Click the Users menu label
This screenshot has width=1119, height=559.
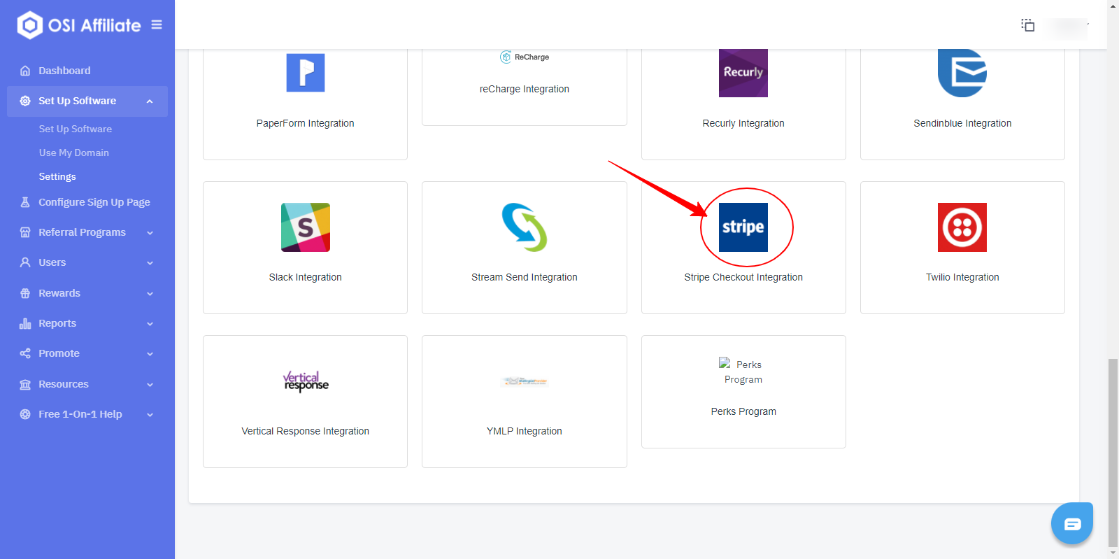click(x=52, y=262)
